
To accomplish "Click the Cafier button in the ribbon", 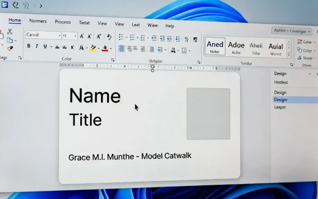I will (306, 42).
